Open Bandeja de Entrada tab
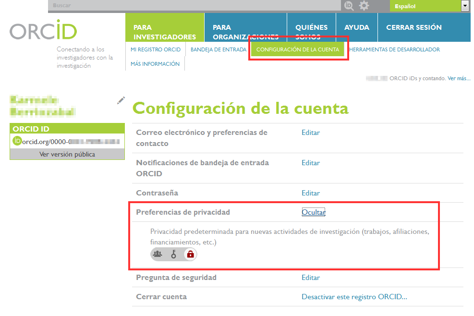This screenshot has width=474, height=316. [x=218, y=49]
